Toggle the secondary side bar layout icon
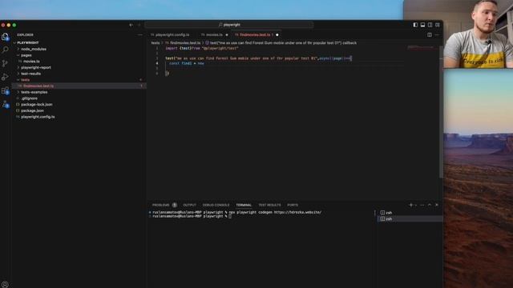The image size is (513, 288). (430, 25)
